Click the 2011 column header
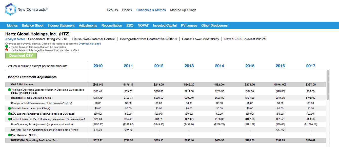This screenshot has height=147, width=339. click(x=128, y=66)
